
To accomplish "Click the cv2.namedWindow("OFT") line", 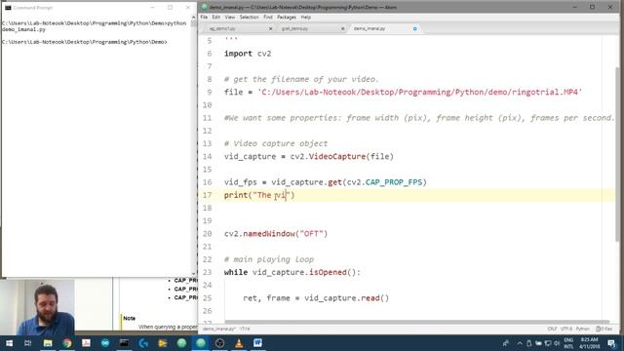I will pyautogui.click(x=276, y=234).
